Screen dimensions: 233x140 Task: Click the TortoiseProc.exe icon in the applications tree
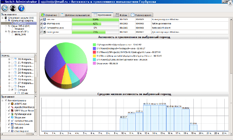coord(12,121)
